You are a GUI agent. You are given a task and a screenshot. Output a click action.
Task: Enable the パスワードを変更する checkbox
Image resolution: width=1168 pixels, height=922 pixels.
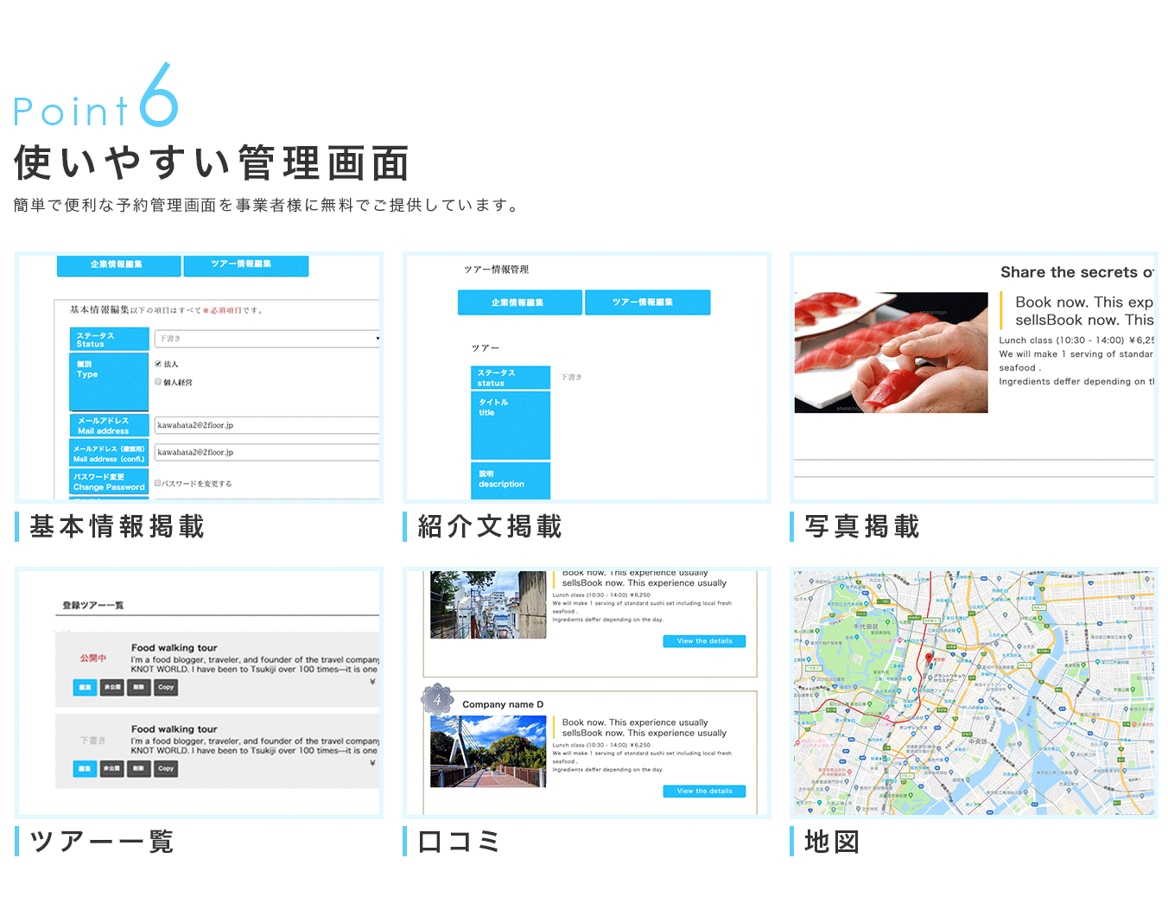pyautogui.click(x=157, y=483)
